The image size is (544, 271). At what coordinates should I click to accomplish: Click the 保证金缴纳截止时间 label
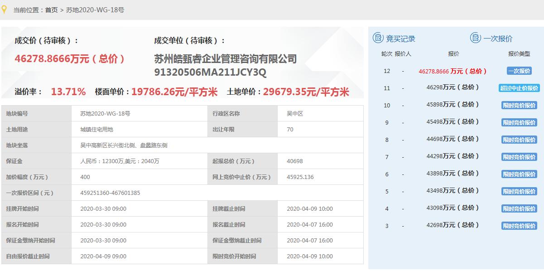click(x=237, y=241)
